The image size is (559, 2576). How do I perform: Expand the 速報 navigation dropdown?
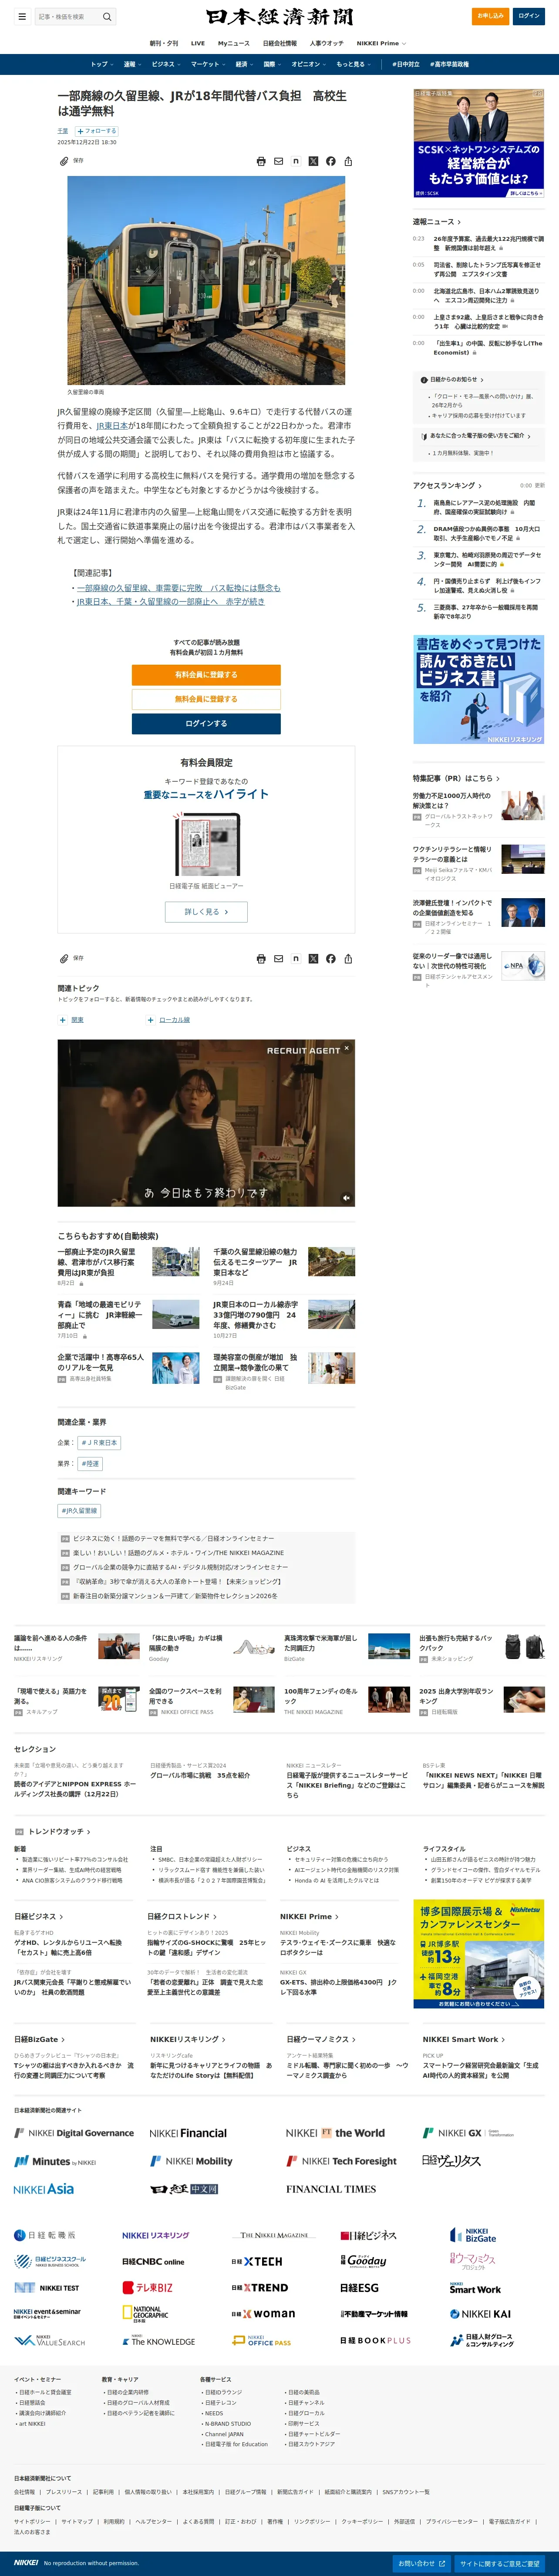133,64
